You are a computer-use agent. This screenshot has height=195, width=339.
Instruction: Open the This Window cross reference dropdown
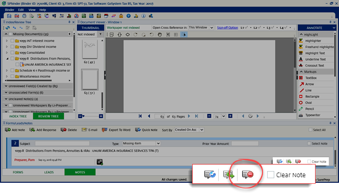click(x=201, y=27)
